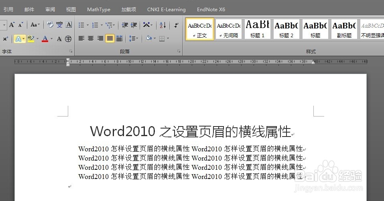Decrease the paragraph indent
Viewport: 384px width, 201px height.
point(125,25)
